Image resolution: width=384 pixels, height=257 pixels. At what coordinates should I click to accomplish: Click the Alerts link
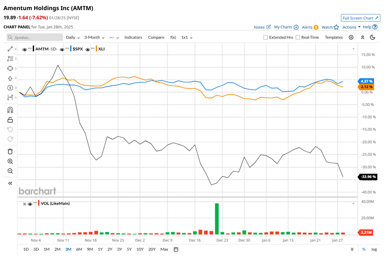pos(307,27)
